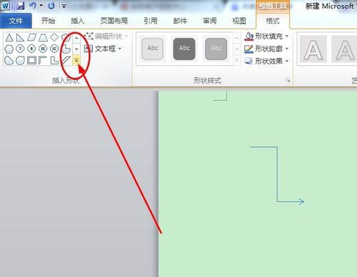Switch to the 格式 Format tab
357x277 pixels.
coord(273,21)
